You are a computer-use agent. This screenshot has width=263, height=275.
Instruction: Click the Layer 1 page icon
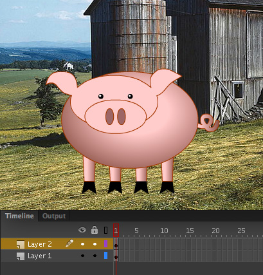pyautogui.click(x=21, y=256)
